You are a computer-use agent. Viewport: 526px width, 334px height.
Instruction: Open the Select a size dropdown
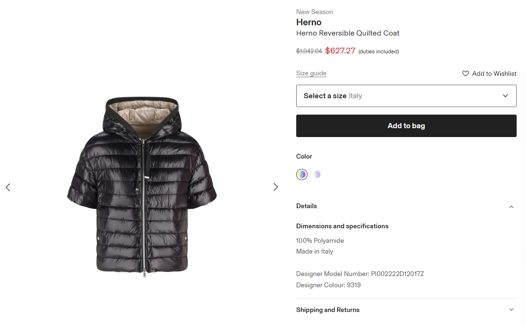coord(406,95)
